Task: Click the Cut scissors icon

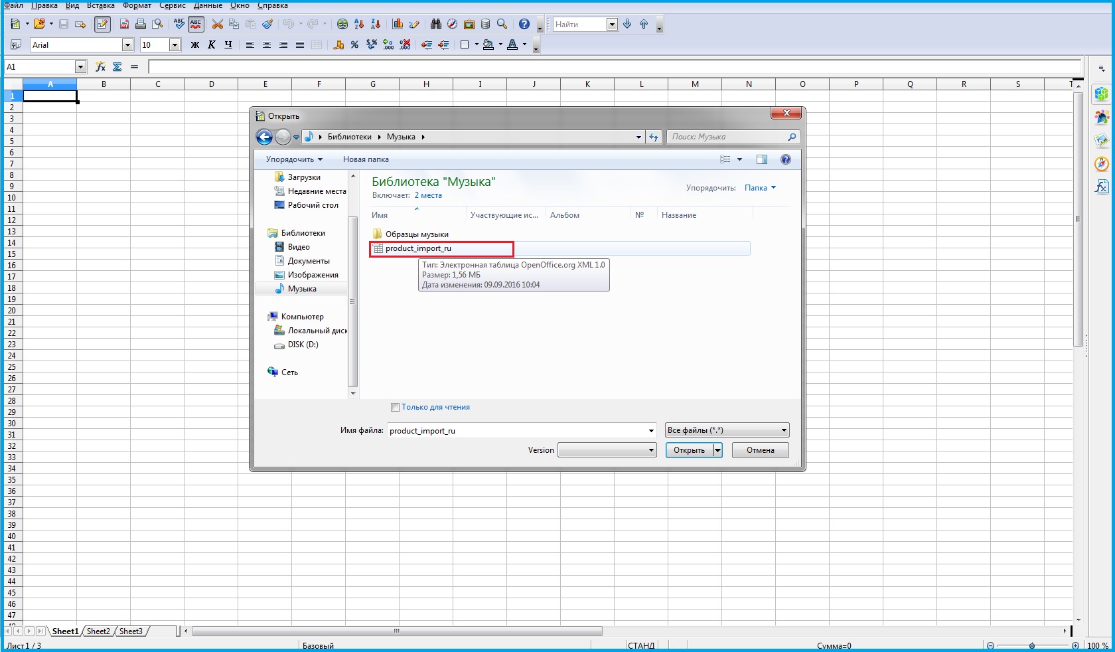Action: click(217, 25)
